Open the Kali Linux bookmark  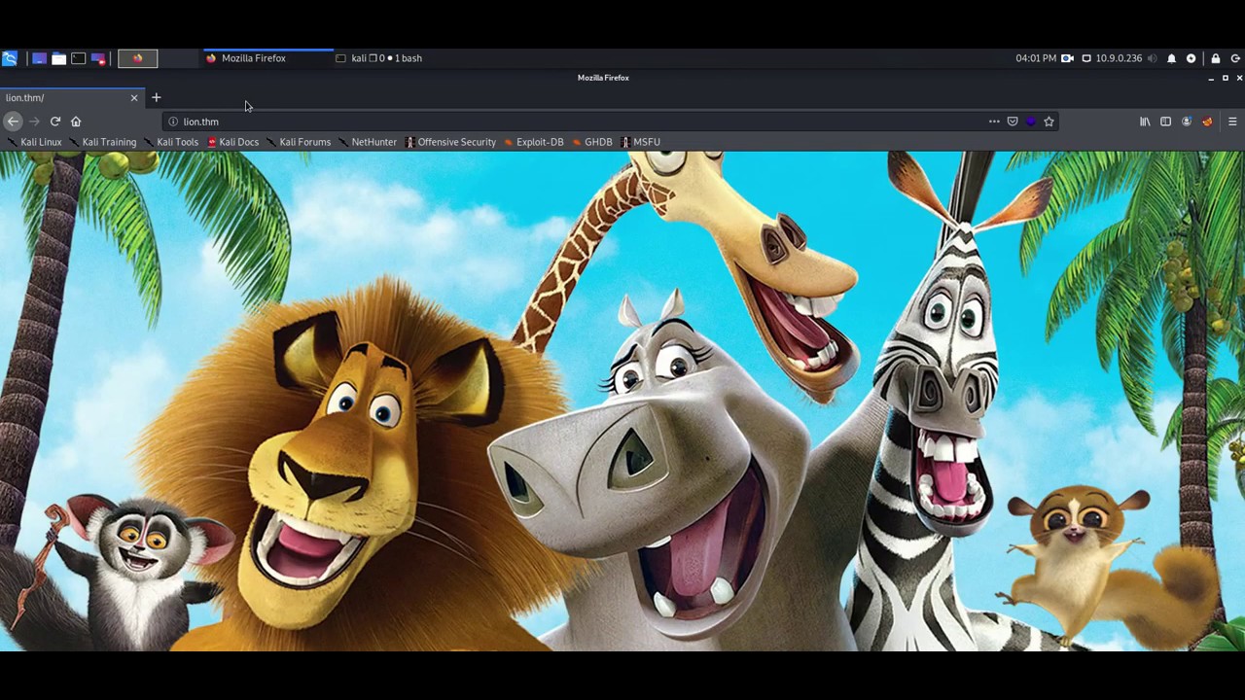[x=34, y=142]
